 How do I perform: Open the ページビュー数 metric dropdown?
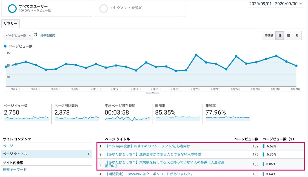coord(18,36)
